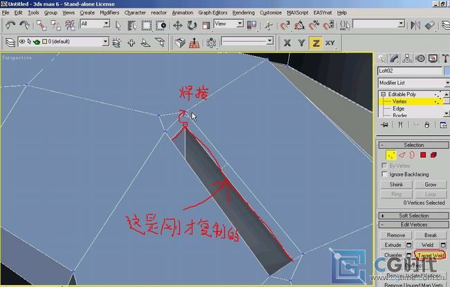450x287 pixels.
Task: Choose the Vertex selection icon
Action: click(x=391, y=155)
